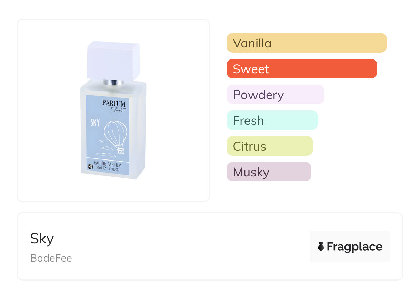Choose the Powdery accord bar
Viewport: 420px width, 297px height.
pos(275,95)
